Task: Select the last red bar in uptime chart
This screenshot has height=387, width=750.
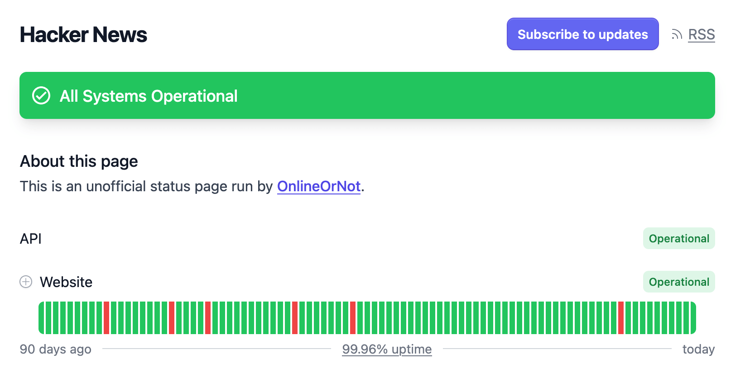Action: [x=621, y=318]
